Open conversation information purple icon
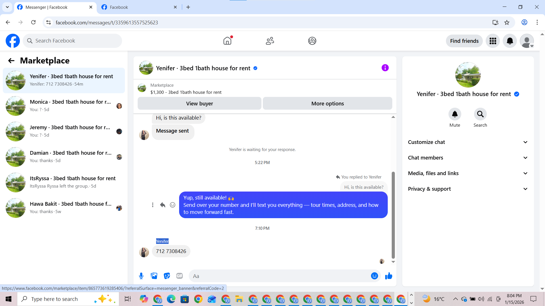The image size is (545, 306). (385, 68)
